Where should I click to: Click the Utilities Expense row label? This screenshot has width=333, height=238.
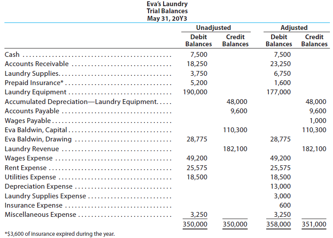pos(31,177)
